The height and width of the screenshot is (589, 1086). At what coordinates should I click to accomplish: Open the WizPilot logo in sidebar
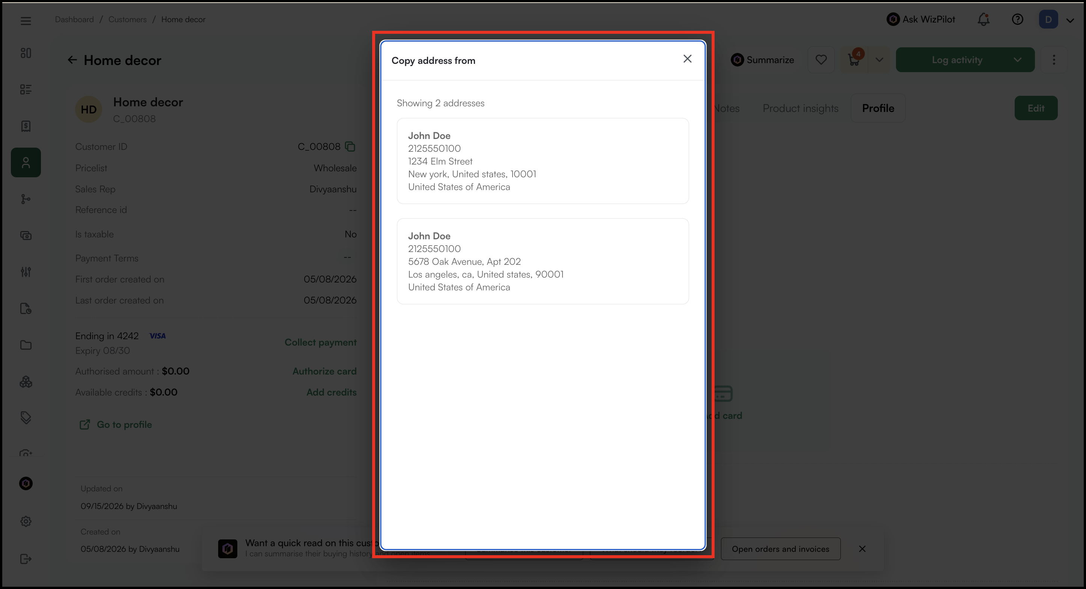point(26,483)
